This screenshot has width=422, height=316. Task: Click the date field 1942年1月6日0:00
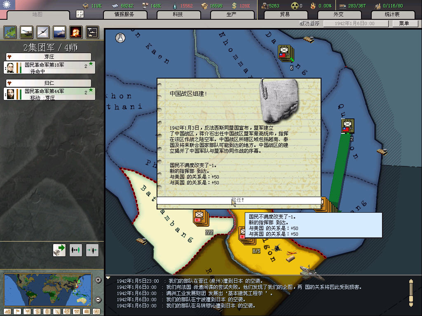point(356,23)
